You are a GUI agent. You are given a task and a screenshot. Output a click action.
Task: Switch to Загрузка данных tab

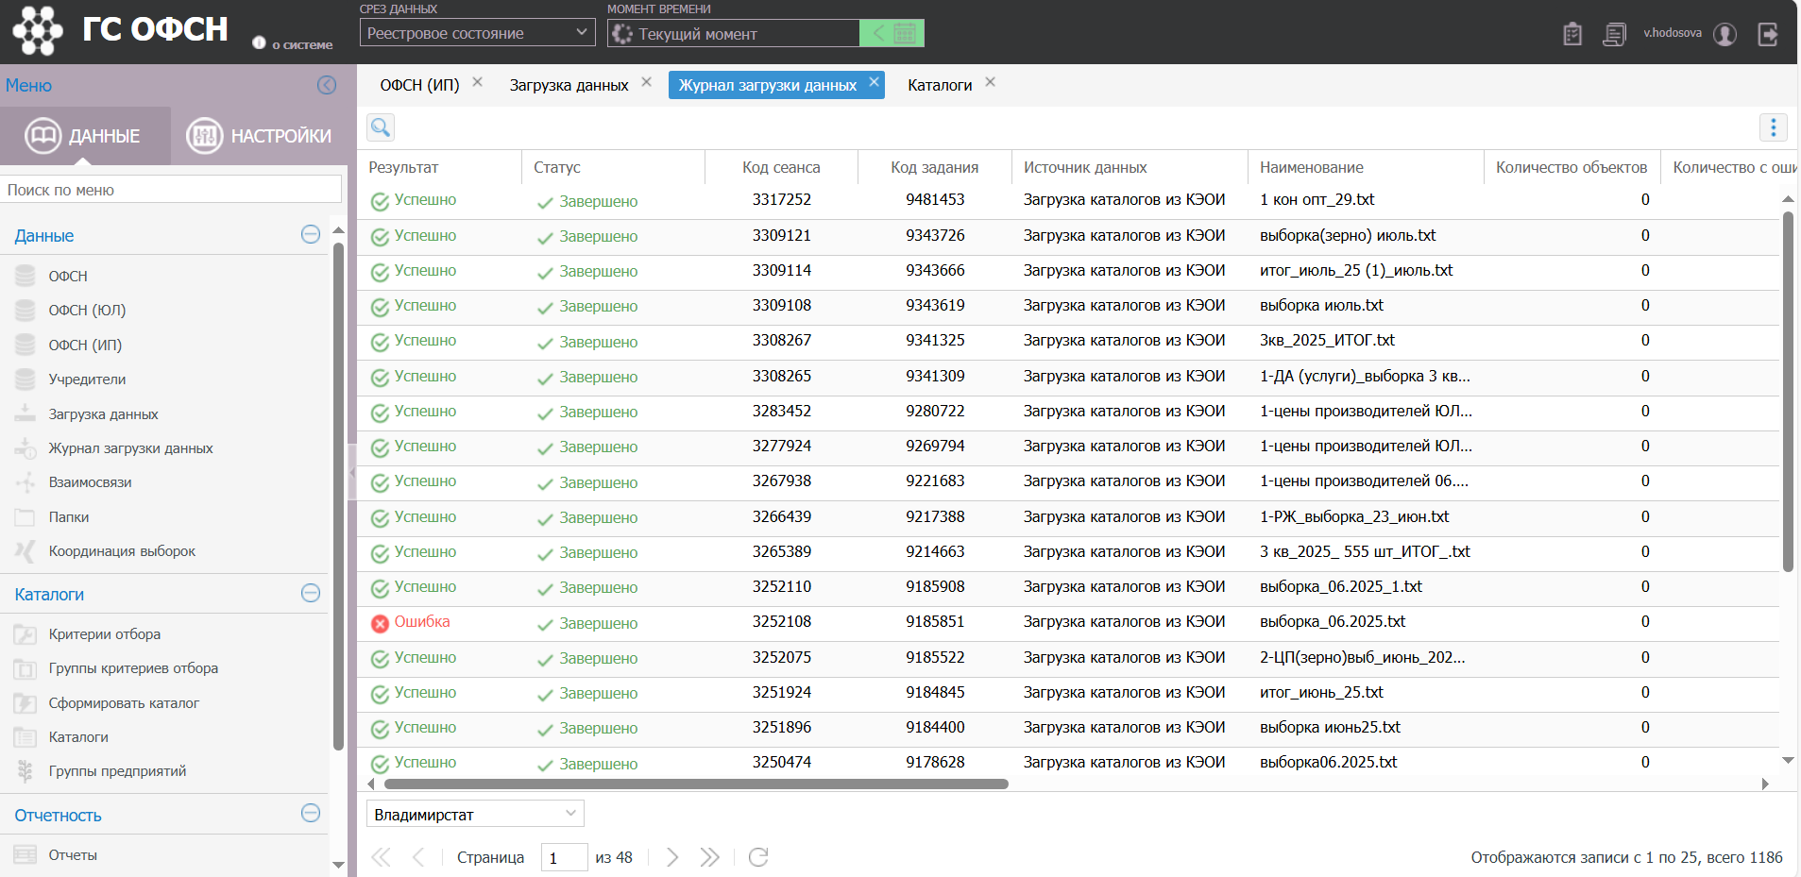[569, 85]
